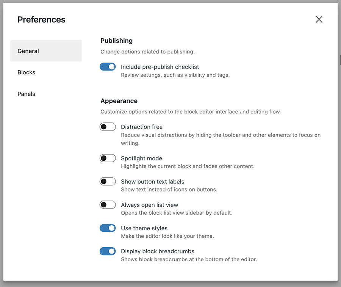
Task: Turn off Display block breadcrumbs
Action: coord(108,251)
